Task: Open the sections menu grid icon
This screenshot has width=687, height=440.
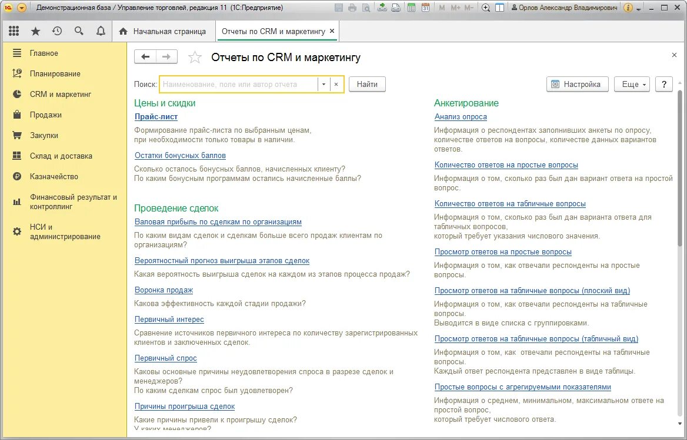Action: [14, 31]
